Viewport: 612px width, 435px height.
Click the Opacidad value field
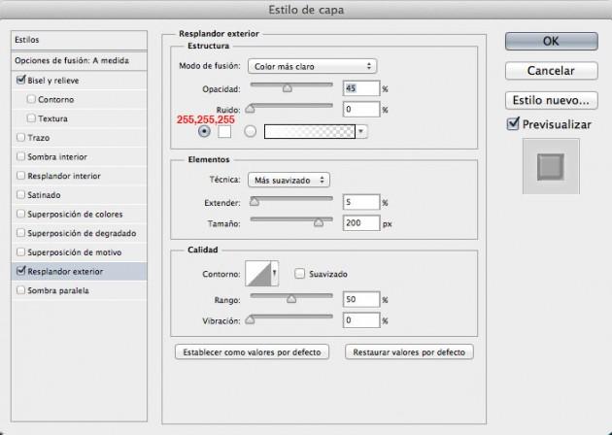(361, 88)
